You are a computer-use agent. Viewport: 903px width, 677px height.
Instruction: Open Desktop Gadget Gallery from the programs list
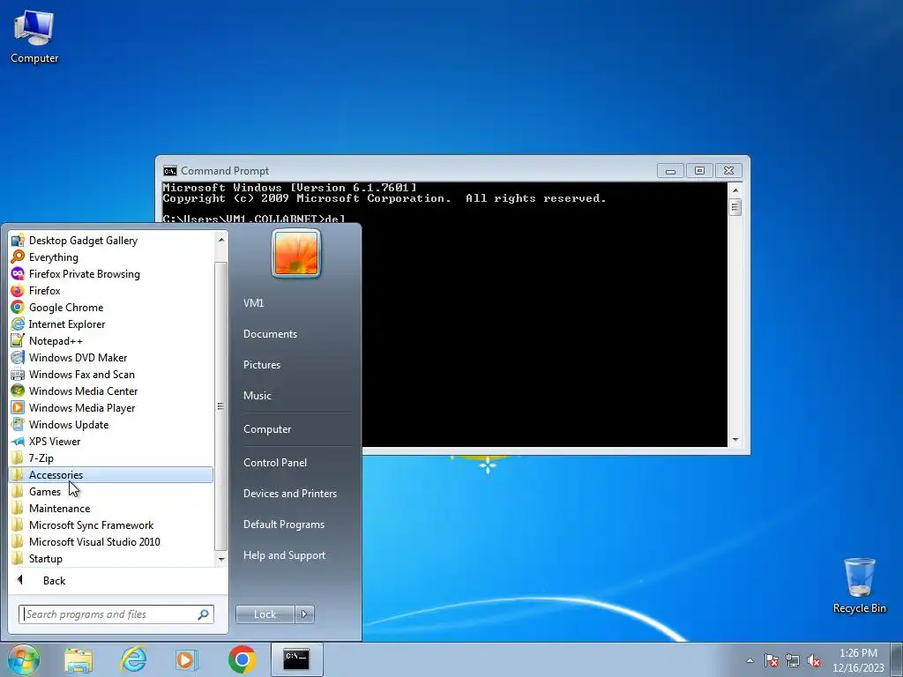click(x=111, y=241)
